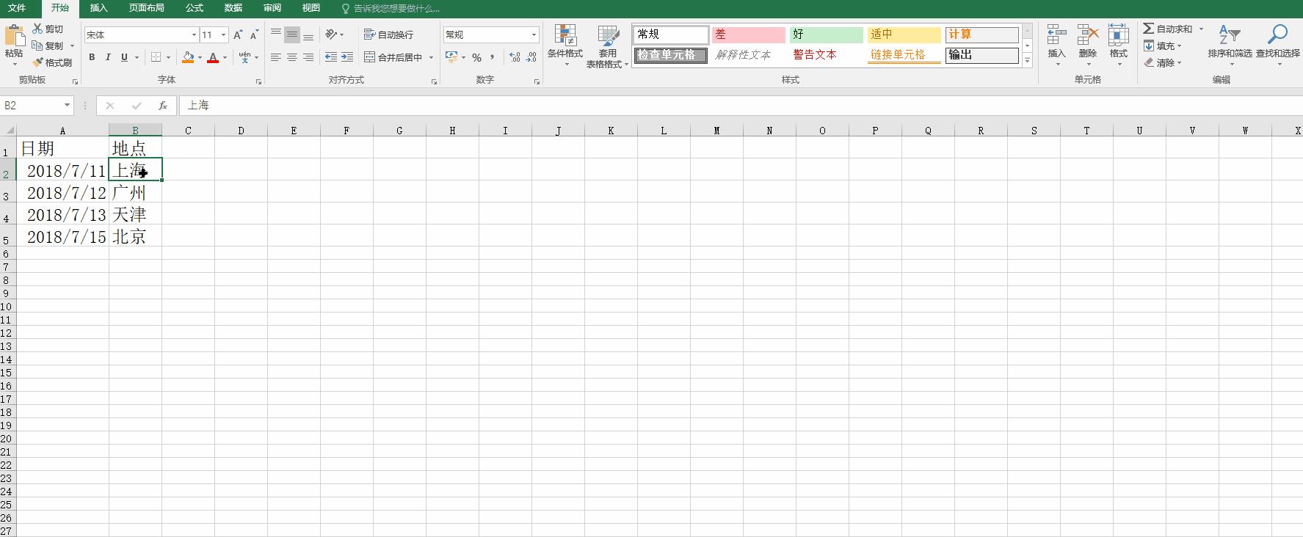The image size is (1303, 537).
Task: Increase indent in the cell
Action: pyautogui.click(x=347, y=57)
